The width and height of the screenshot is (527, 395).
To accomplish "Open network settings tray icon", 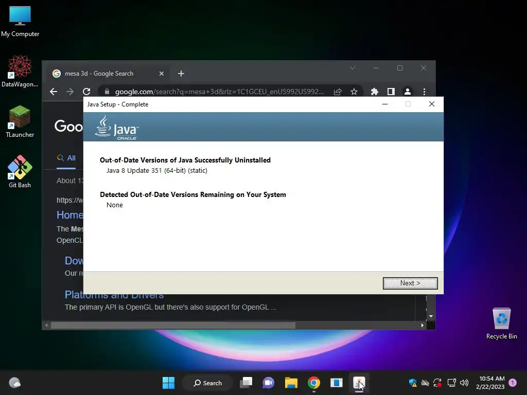I will [x=451, y=383].
